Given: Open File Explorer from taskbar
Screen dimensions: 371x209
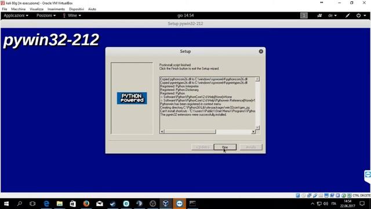Looking at the screenshot, I should coord(60,204).
